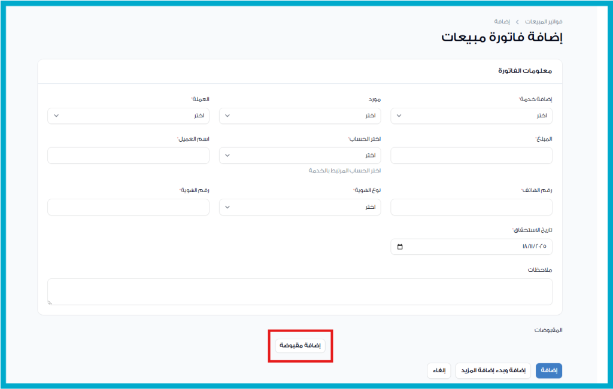The height and width of the screenshot is (389, 613).
Task: Click إضافة وبدء إضافة المزيد button
Action: tap(493, 371)
